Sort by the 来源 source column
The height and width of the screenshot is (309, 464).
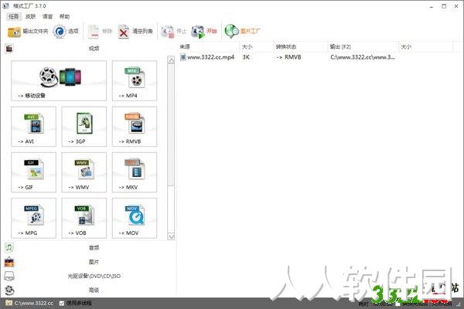[x=209, y=46]
